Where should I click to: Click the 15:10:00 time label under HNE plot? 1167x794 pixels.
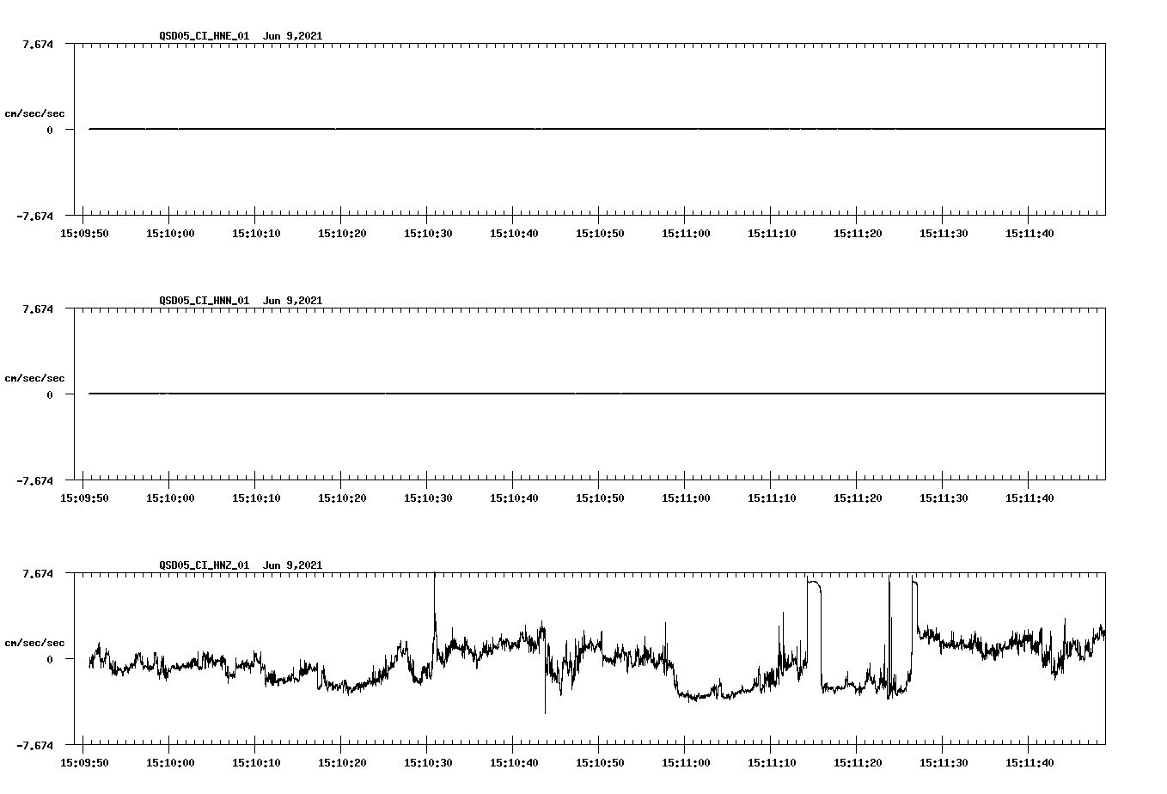pos(170,233)
